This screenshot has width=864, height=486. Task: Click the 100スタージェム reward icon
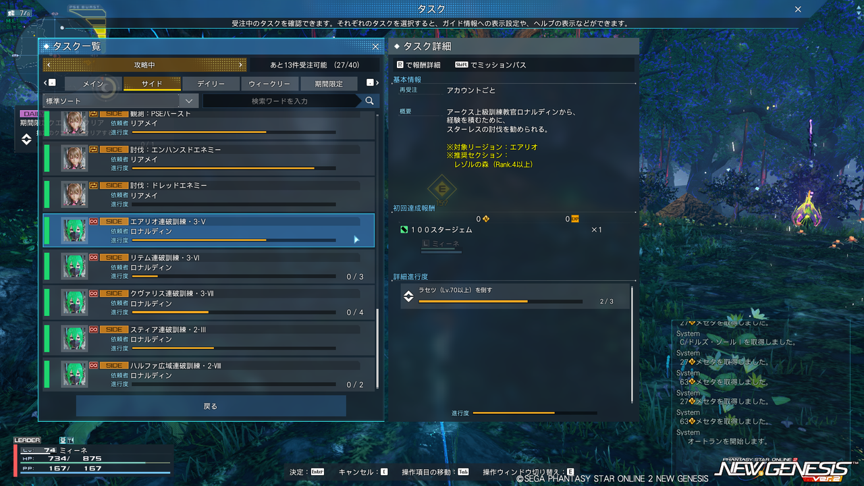[x=404, y=230]
